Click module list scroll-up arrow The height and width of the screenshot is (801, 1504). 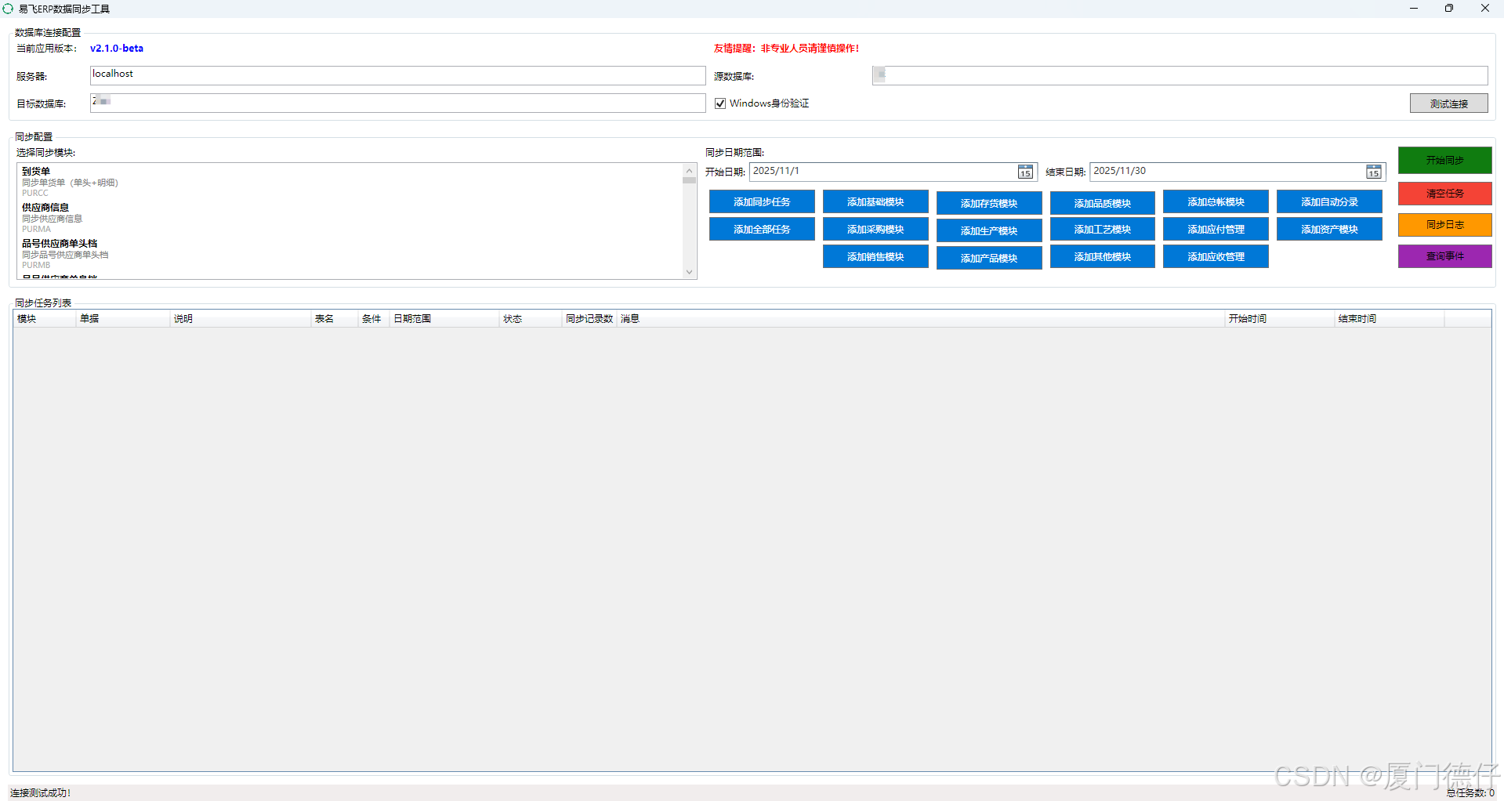690,170
